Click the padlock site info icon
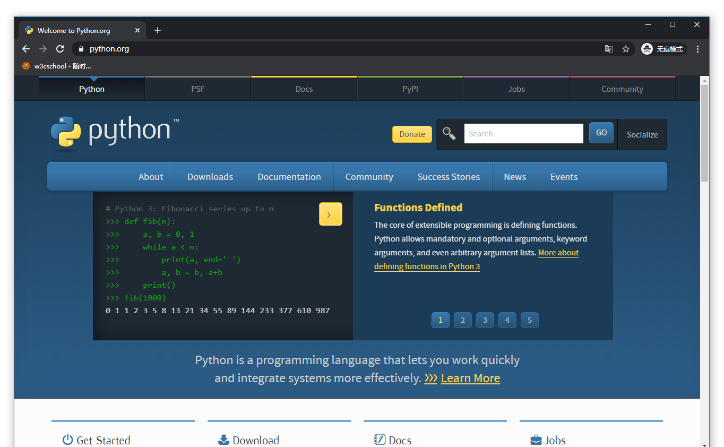The width and height of the screenshot is (724, 447). click(x=81, y=49)
